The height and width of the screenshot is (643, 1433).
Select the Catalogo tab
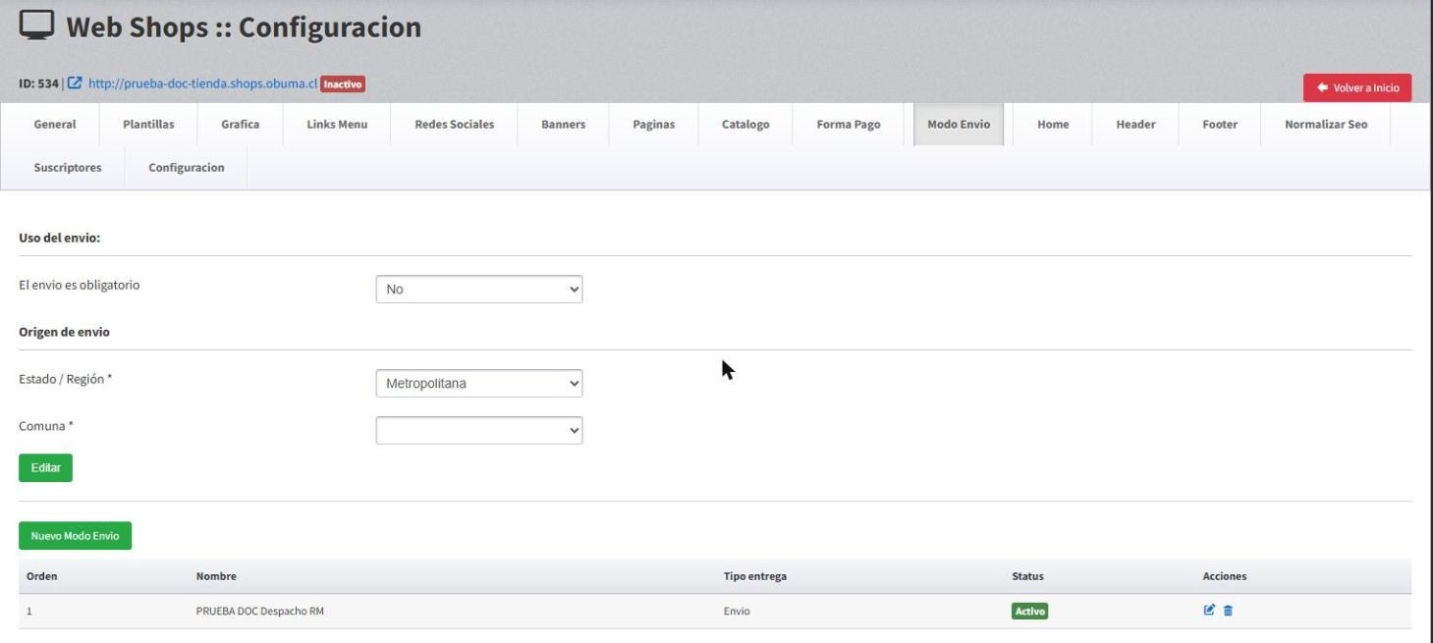coord(745,125)
